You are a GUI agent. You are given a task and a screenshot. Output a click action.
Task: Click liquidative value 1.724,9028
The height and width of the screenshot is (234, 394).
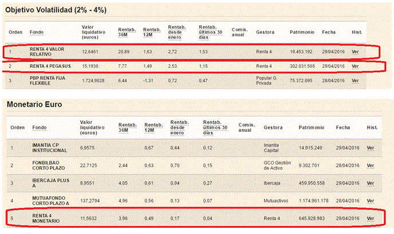click(93, 80)
